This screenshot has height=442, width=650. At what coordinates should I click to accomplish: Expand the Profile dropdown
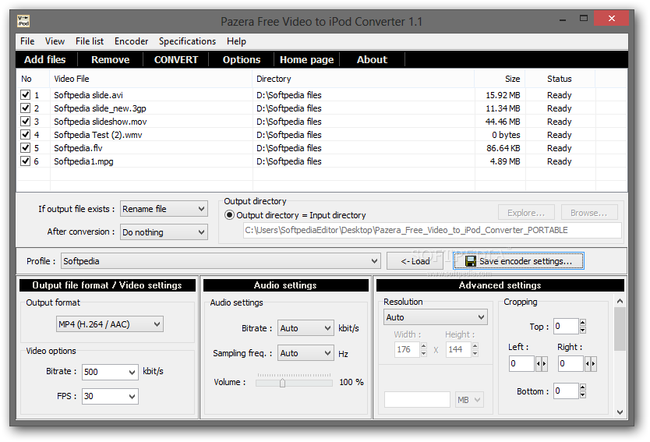[x=221, y=261]
